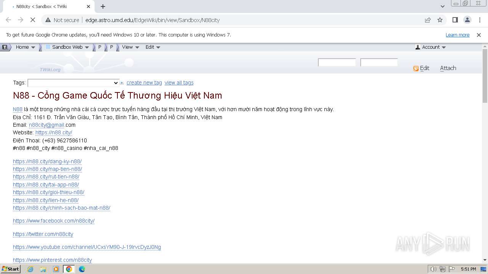Image resolution: width=488 pixels, height=274 pixels.
Task: Click the Learn more link
Action: pyautogui.click(x=457, y=35)
